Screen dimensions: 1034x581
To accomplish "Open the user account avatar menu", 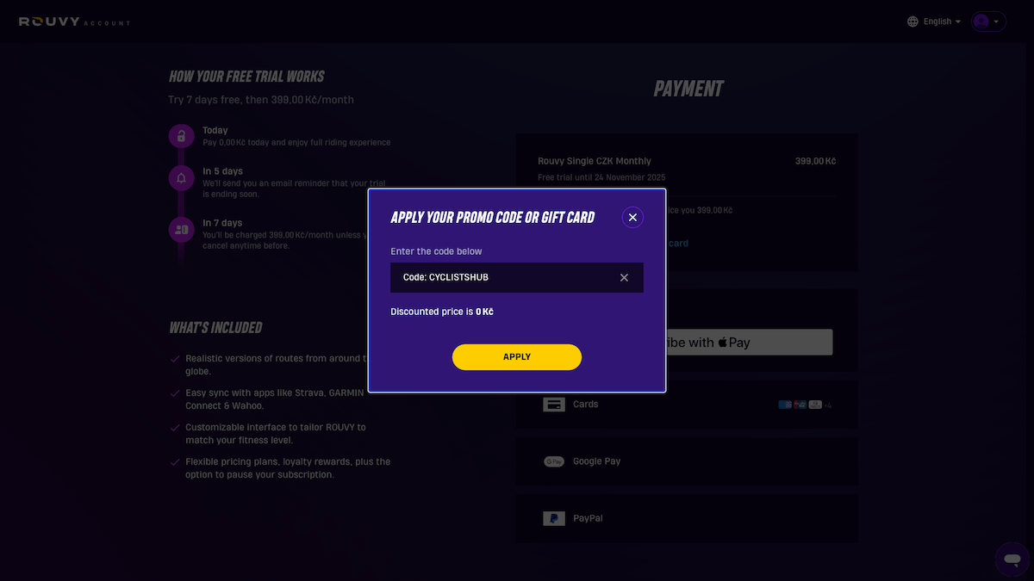I will tap(988, 22).
